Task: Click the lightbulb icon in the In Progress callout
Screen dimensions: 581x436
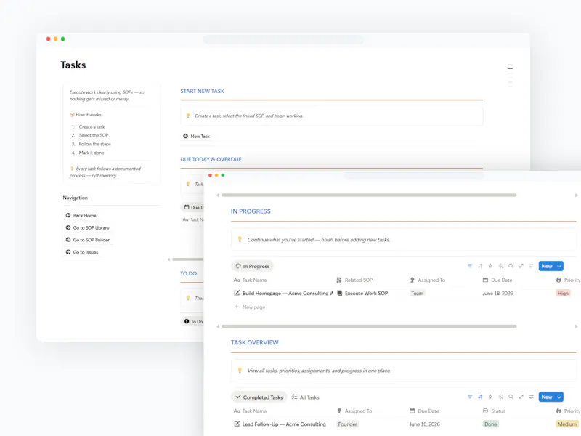Action: pos(240,239)
